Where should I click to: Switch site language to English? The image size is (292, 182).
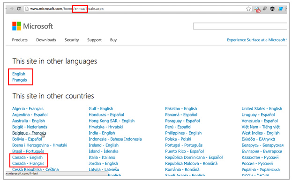tap(19, 74)
